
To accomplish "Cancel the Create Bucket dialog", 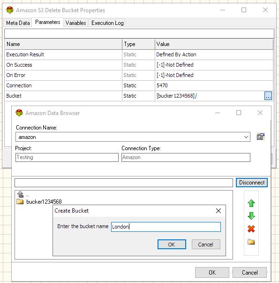I will pos(206,245).
